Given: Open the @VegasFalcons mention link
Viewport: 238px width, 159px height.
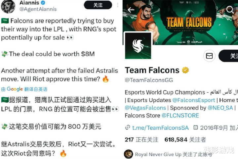Looking at the screenshot, I should point(145,108).
